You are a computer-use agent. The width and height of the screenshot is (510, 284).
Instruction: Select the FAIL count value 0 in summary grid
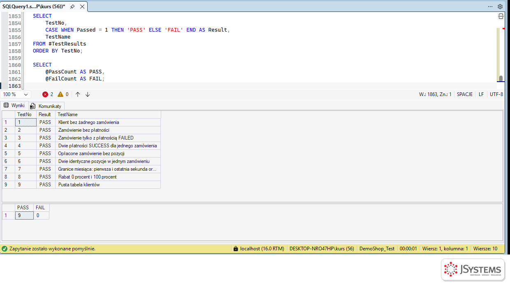(x=41, y=215)
